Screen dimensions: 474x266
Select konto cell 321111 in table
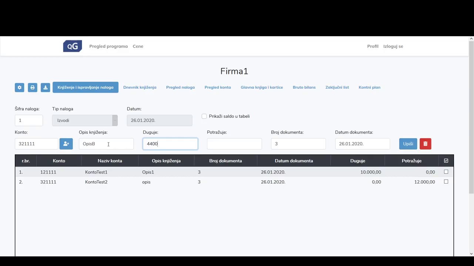(48, 182)
